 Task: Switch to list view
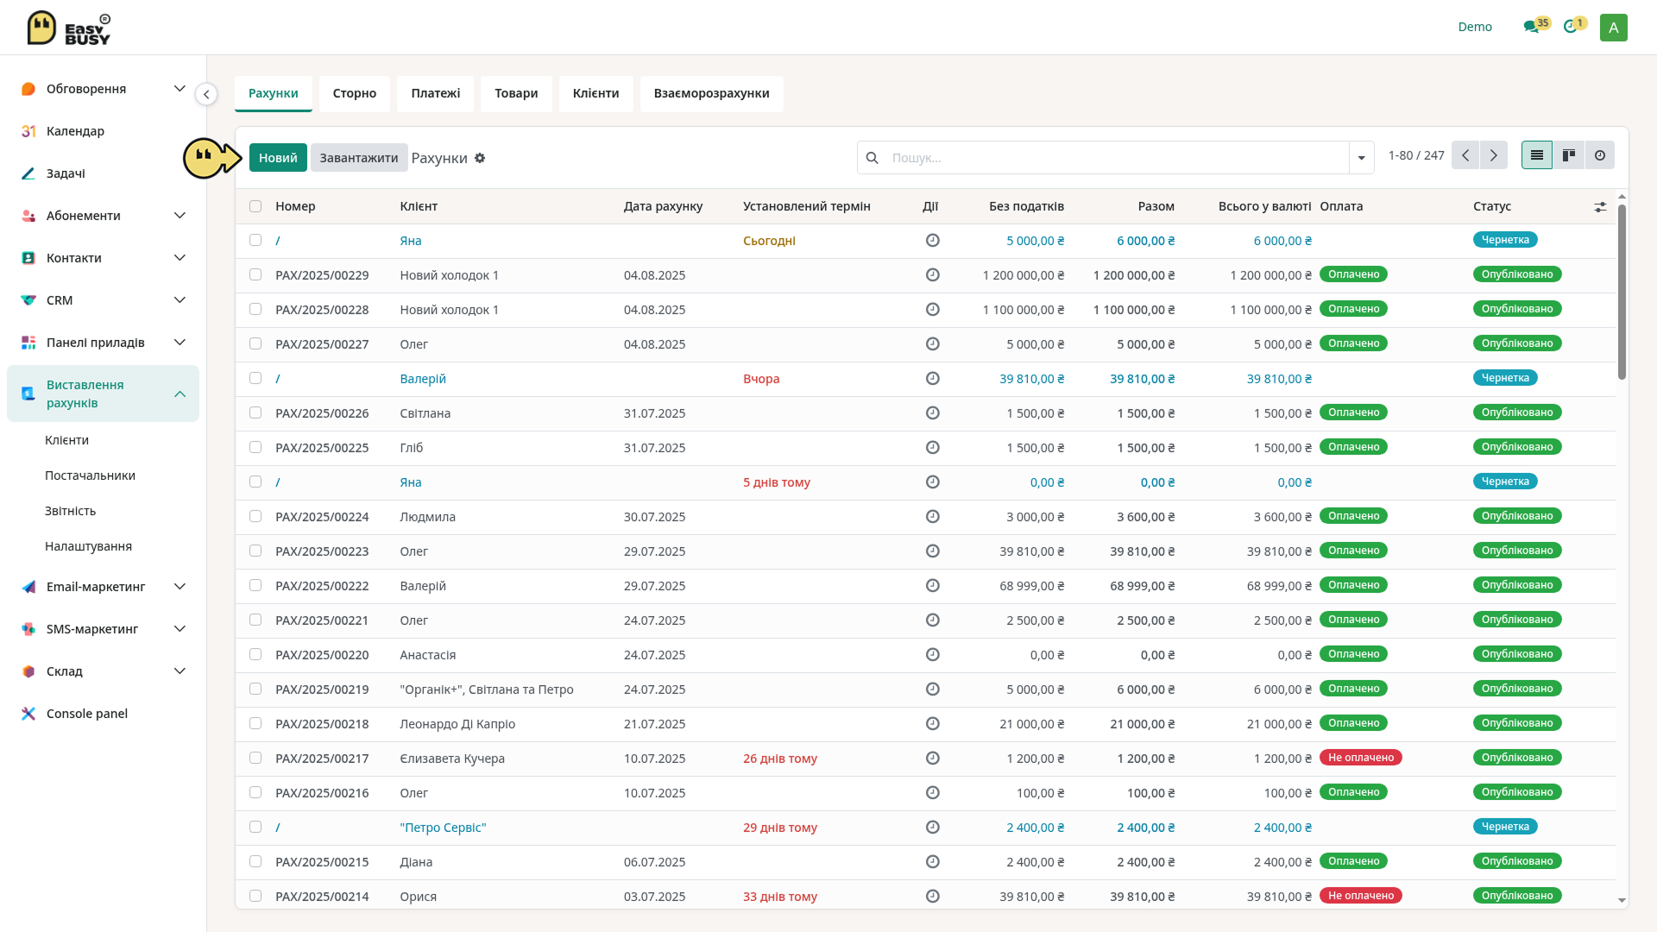(x=1536, y=155)
